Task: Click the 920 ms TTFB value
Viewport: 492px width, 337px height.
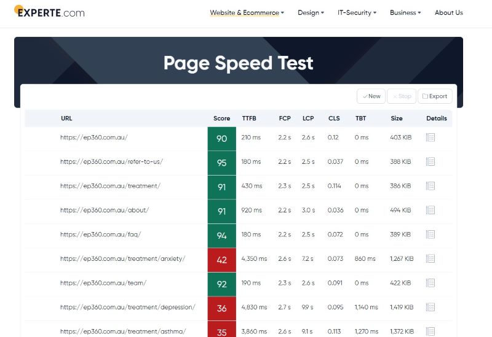Action: (252, 210)
